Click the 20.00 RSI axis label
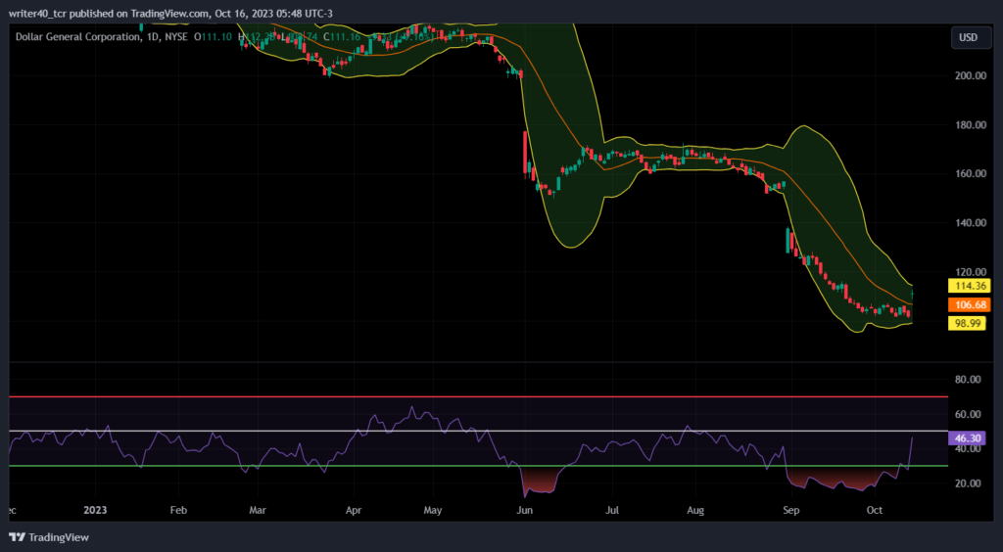 pos(967,483)
